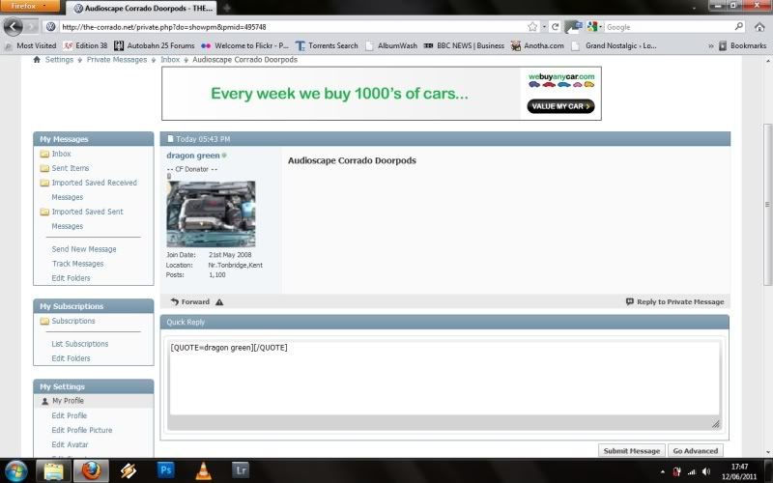The image size is (773, 483).
Task: Click the report message warning triangle icon
Action: click(x=219, y=301)
